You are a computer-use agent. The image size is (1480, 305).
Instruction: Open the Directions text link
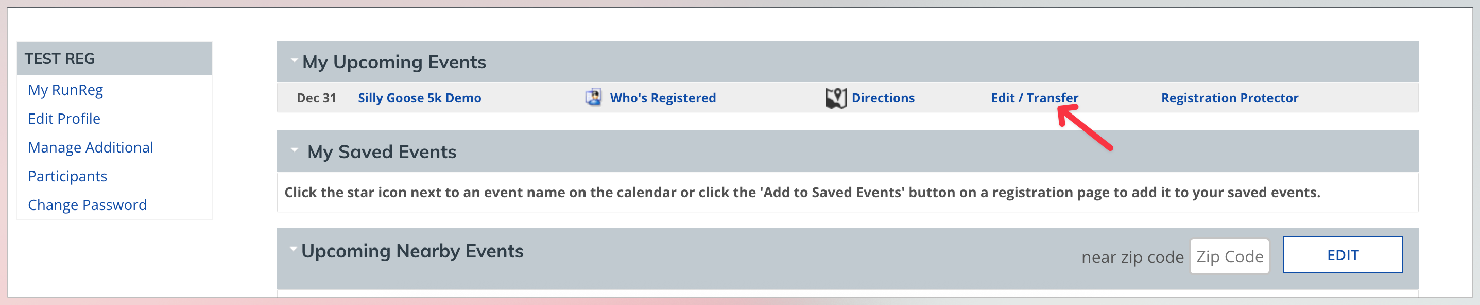pos(883,98)
